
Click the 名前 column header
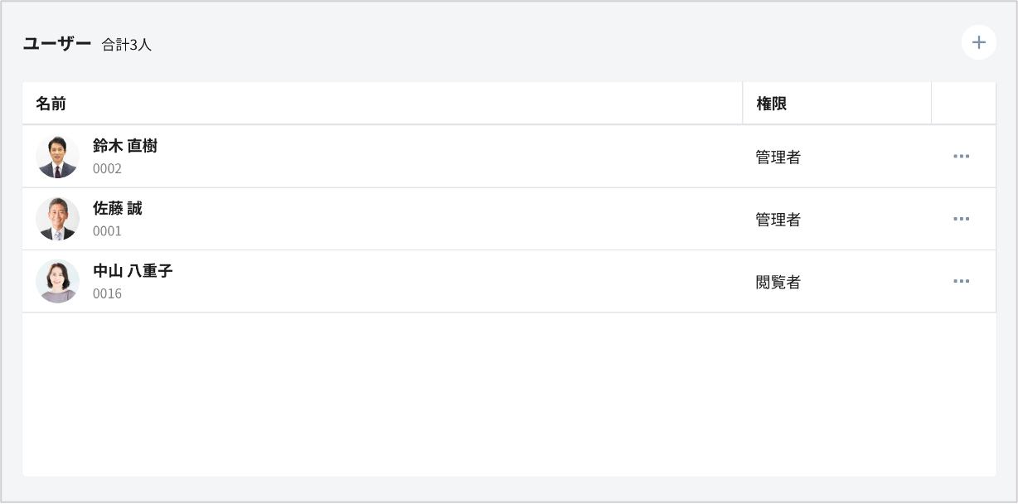click(x=51, y=104)
